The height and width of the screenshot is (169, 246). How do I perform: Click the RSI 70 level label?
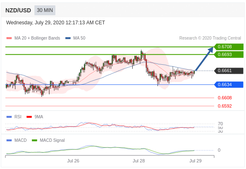[220, 124]
